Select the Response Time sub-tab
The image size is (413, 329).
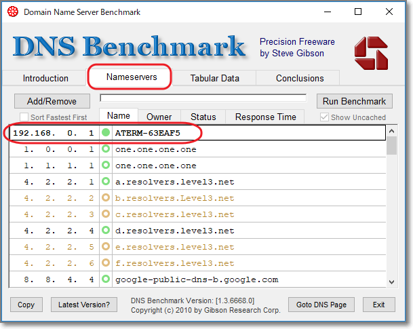point(265,117)
